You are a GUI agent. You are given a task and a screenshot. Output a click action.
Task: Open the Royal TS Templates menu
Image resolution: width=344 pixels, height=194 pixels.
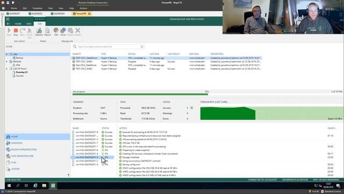tap(37, 8)
